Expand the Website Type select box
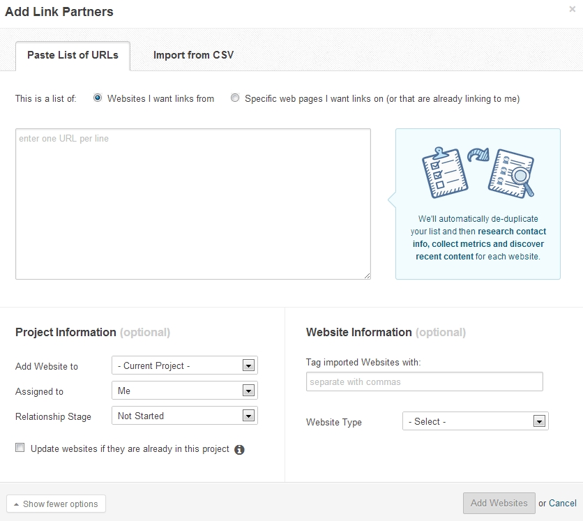The width and height of the screenshot is (583, 521). click(x=476, y=421)
